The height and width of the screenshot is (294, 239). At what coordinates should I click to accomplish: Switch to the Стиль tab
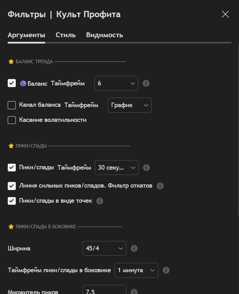(66, 35)
